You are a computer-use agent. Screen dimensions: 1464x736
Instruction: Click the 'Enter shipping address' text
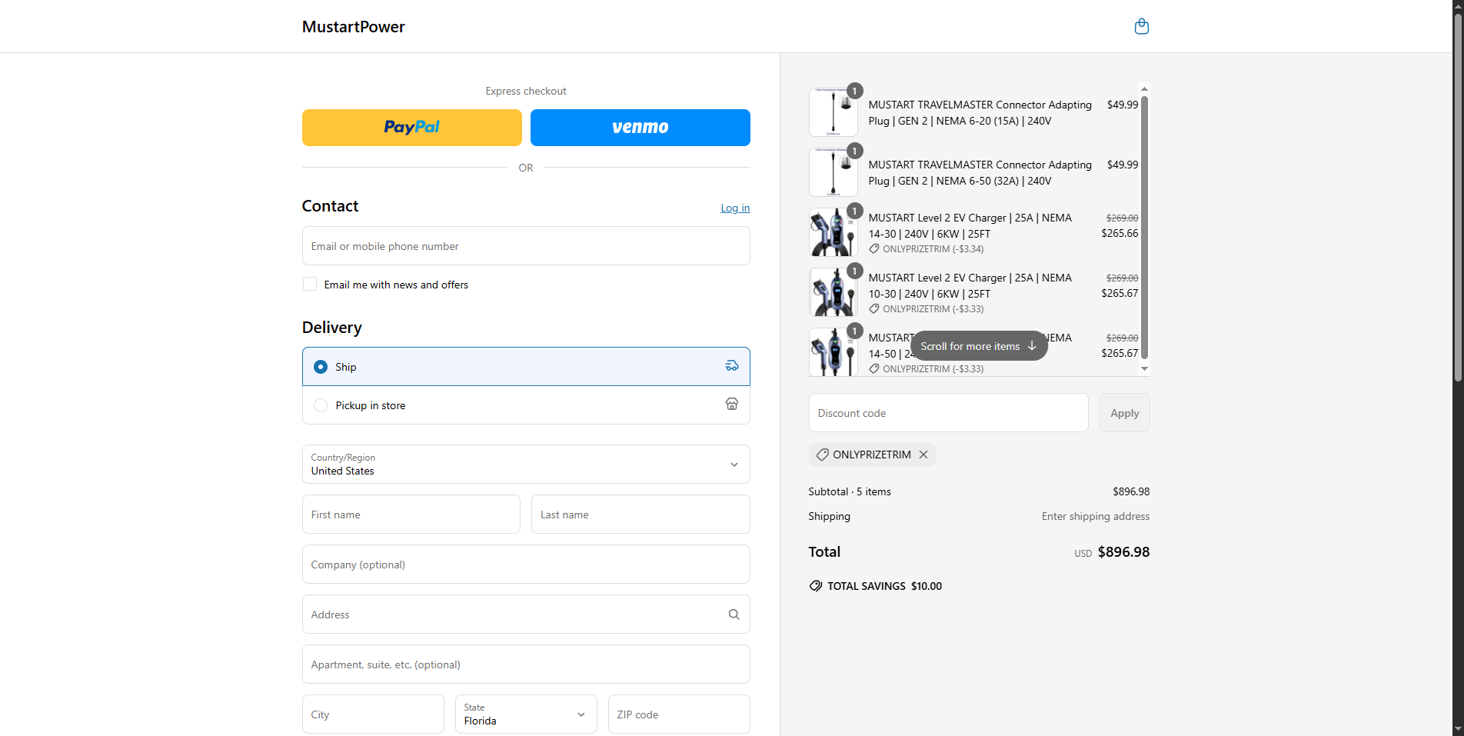point(1096,516)
